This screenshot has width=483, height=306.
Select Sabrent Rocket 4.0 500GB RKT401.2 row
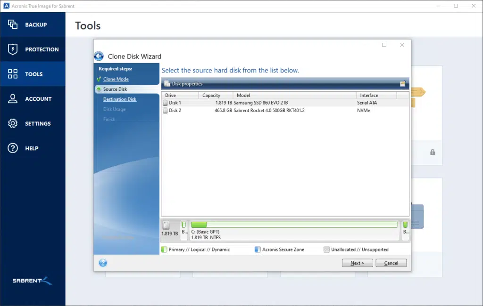tap(285, 111)
